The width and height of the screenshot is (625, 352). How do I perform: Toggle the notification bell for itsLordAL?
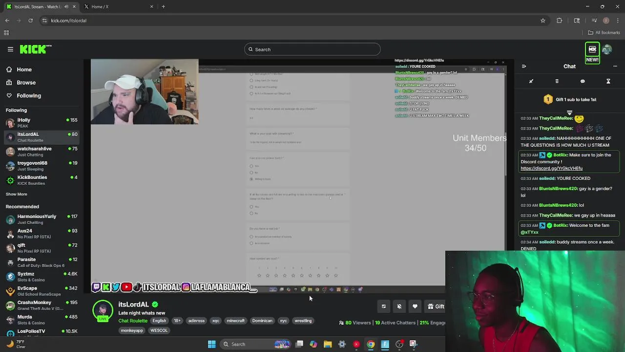click(399, 307)
